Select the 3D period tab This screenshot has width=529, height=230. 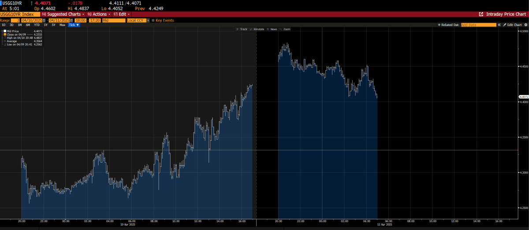tap(11, 25)
